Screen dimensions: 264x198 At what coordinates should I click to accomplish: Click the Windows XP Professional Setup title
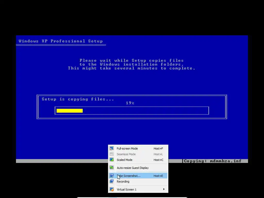point(61,41)
